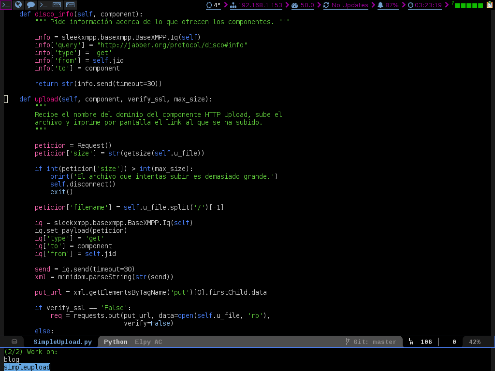Click the 'Recibe el nombre del dominio' docstring line
This screenshot has height=371, width=495.
(158, 114)
